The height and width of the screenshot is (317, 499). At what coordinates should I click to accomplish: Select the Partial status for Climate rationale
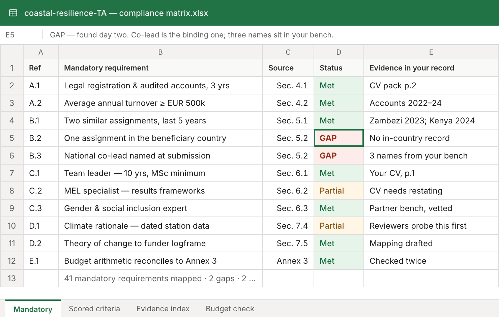(339, 226)
